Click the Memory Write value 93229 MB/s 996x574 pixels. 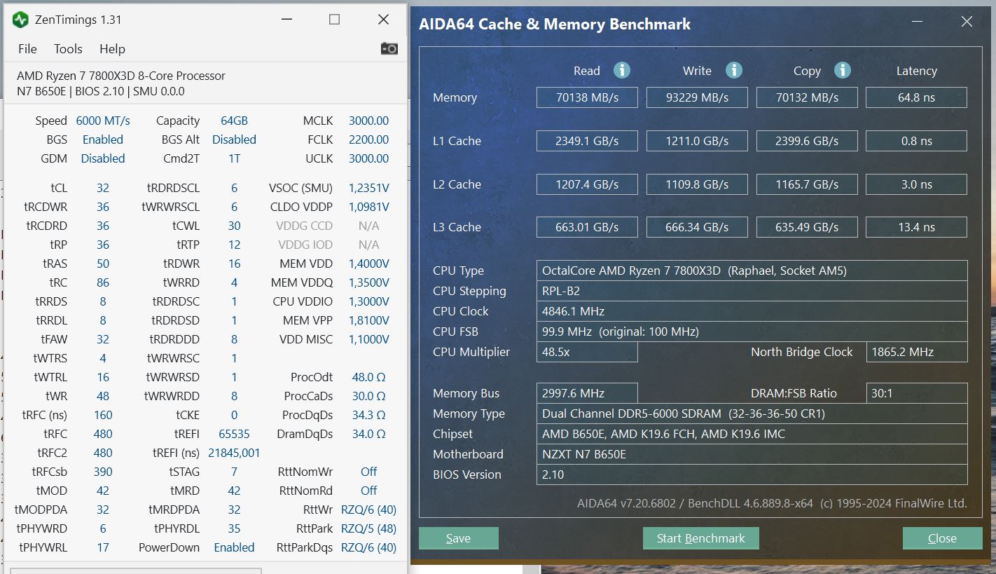(x=697, y=97)
